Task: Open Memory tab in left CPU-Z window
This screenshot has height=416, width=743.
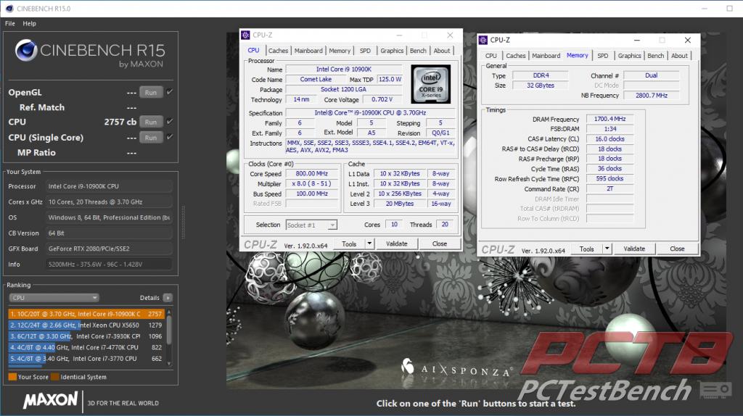Action: pyautogui.click(x=340, y=51)
